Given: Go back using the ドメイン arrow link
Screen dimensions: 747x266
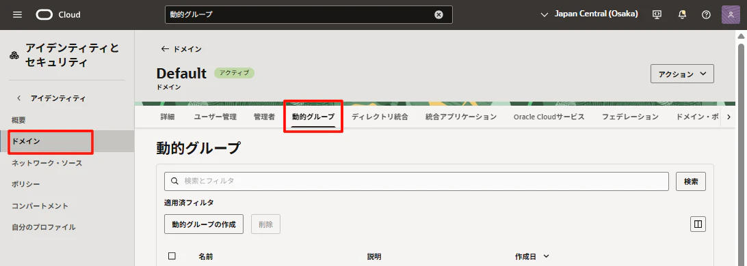Looking at the screenshot, I should [x=181, y=49].
